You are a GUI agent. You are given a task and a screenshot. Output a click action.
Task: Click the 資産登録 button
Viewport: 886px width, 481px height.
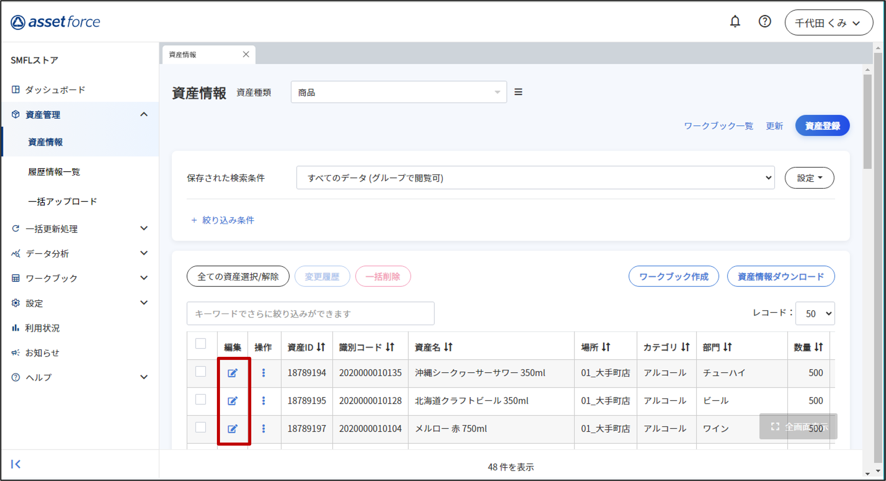[822, 126]
